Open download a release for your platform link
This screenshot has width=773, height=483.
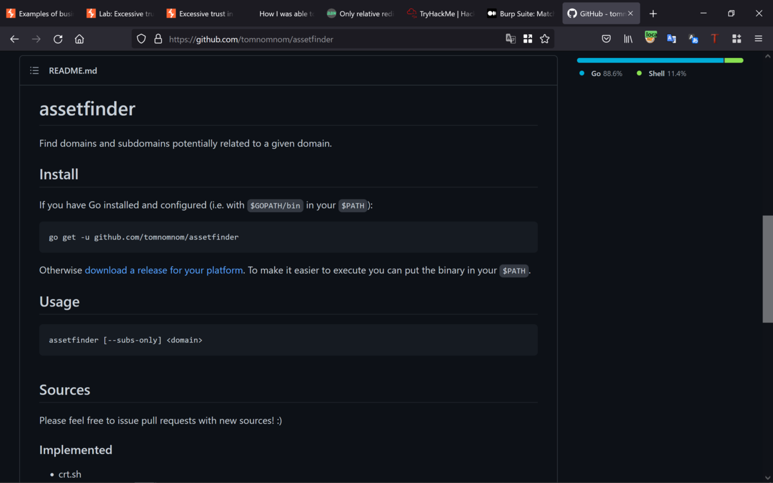tap(164, 270)
